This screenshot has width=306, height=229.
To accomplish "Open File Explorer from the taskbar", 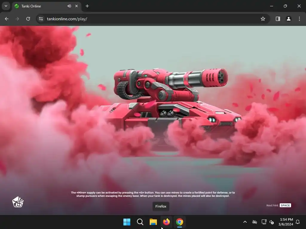I will pos(153,222).
